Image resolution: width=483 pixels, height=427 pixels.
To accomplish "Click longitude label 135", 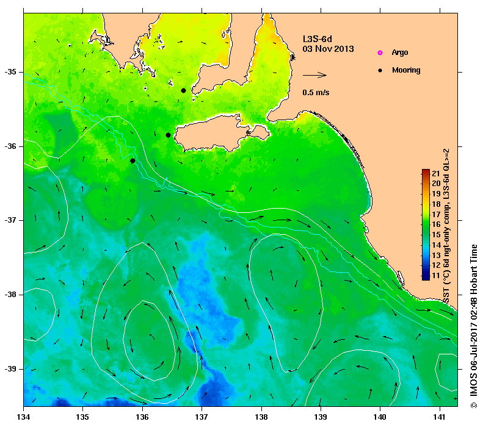I will (82, 417).
